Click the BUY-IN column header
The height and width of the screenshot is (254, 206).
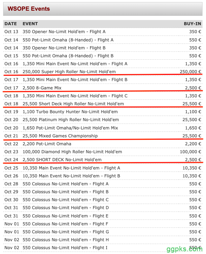tap(192, 24)
